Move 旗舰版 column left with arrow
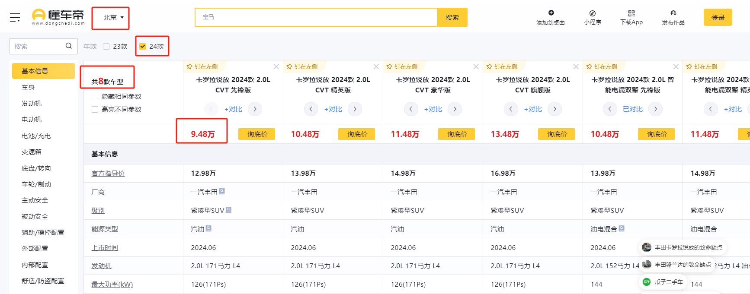Viewport: 750px width, 294px height. click(x=511, y=109)
